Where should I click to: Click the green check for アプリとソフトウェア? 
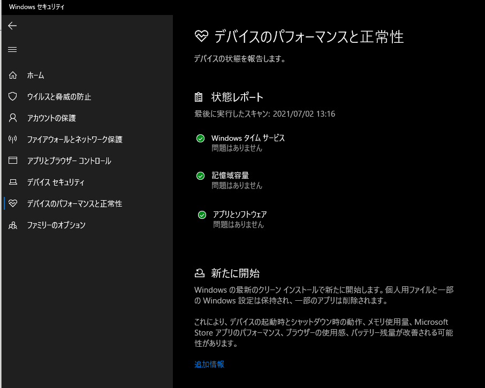pos(202,215)
